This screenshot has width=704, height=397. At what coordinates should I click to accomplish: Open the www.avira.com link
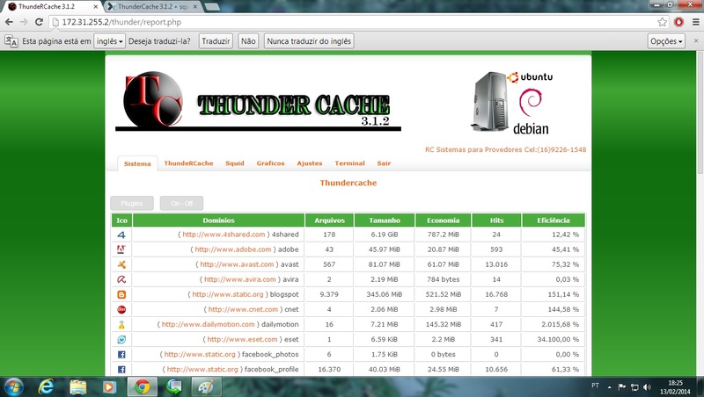click(x=239, y=279)
